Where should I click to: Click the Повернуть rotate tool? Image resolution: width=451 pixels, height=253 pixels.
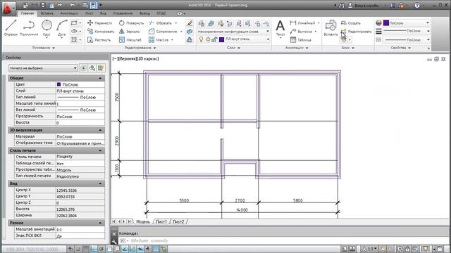pyautogui.click(x=131, y=23)
